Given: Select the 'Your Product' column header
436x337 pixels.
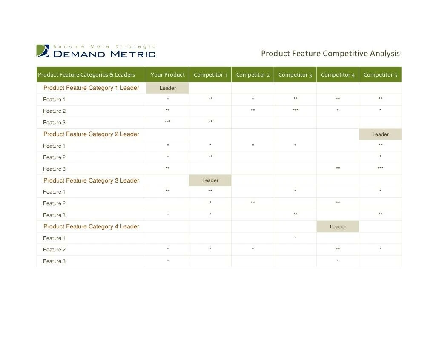Looking at the screenshot, I should pyautogui.click(x=167, y=74).
